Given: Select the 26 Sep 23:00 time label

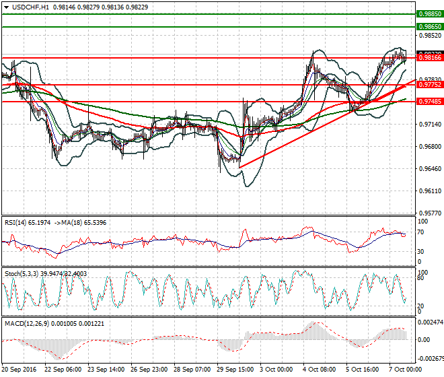Looking at the screenshot, I should click(x=149, y=370).
